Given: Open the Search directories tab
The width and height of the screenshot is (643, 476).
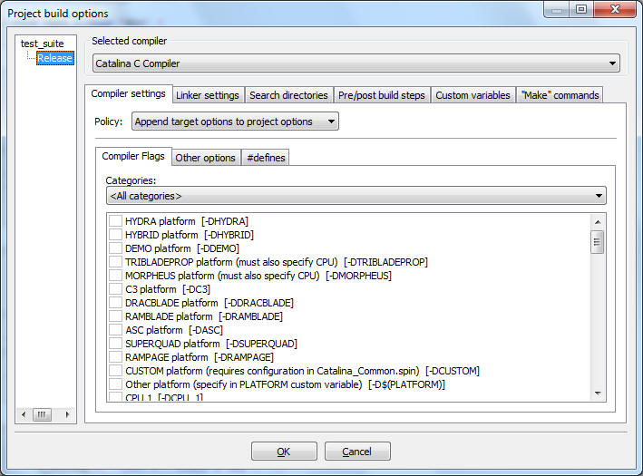Looking at the screenshot, I should point(288,95).
